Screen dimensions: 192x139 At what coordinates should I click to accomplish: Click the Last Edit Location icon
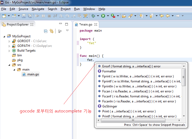click(161, 16)
